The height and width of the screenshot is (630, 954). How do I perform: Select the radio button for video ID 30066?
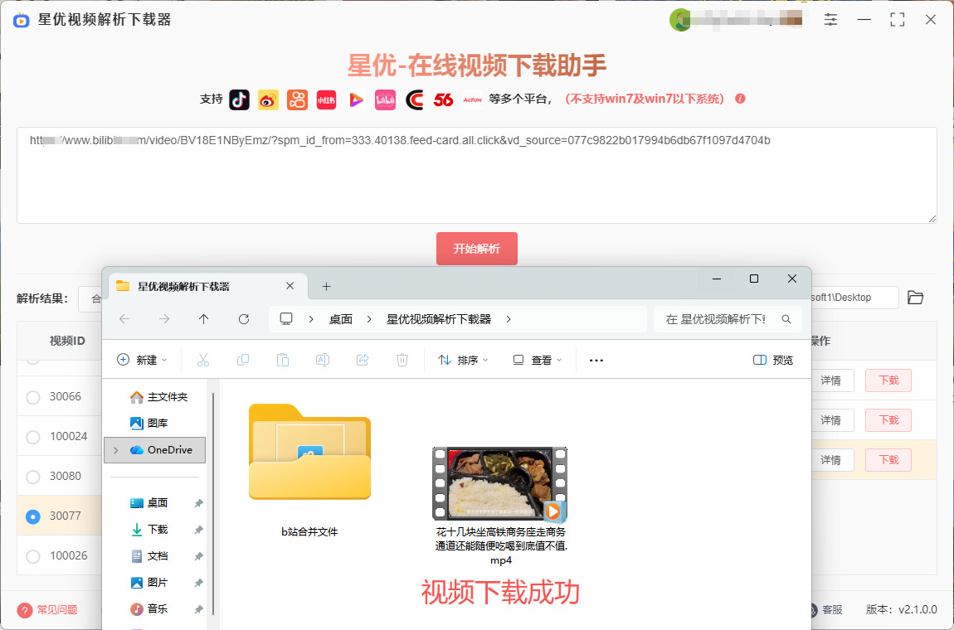33,397
